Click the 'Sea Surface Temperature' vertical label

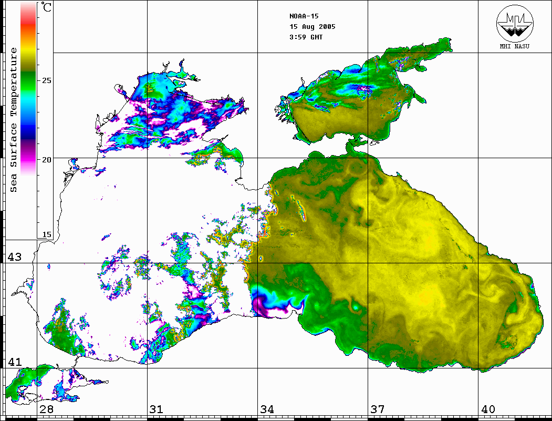pyautogui.click(x=13, y=120)
